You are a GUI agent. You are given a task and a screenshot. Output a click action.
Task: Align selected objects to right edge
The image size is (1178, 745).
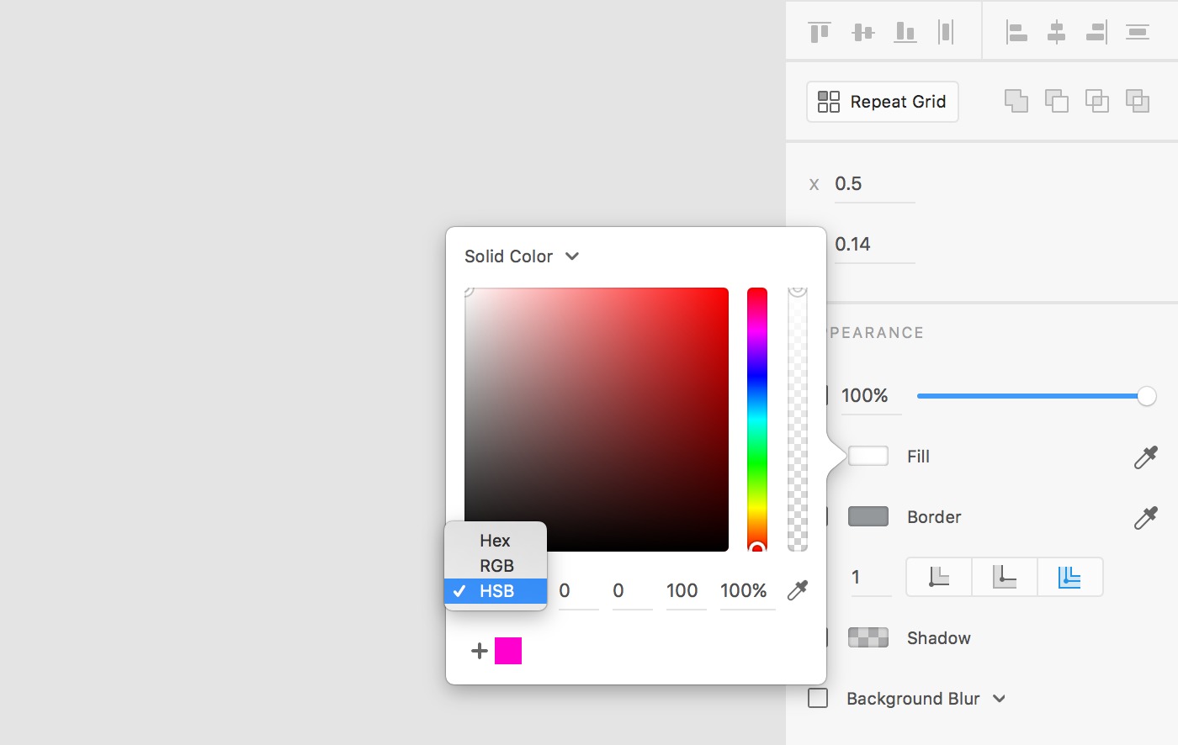[1097, 32]
